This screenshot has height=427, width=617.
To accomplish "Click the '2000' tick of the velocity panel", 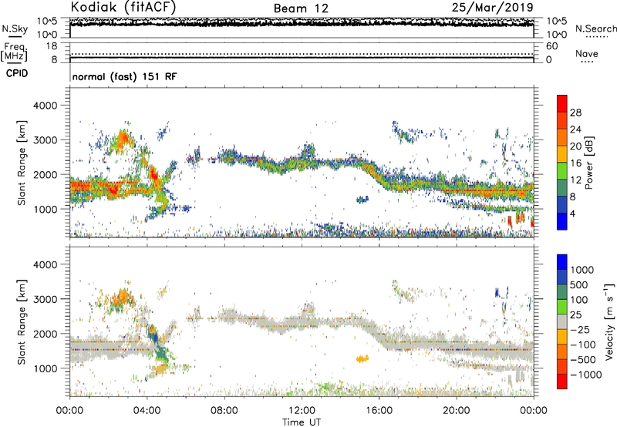I will click(x=45, y=334).
